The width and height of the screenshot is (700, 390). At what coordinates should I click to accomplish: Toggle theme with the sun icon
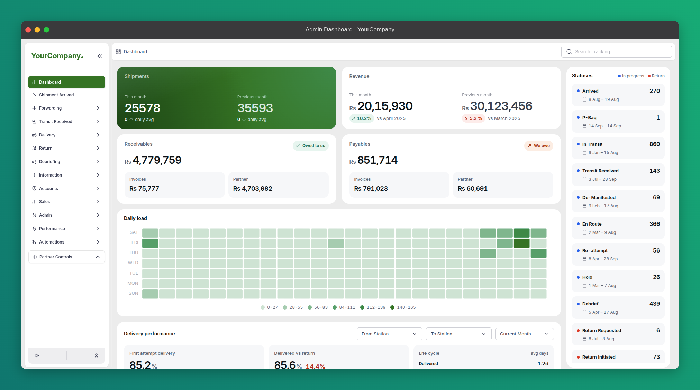click(37, 355)
